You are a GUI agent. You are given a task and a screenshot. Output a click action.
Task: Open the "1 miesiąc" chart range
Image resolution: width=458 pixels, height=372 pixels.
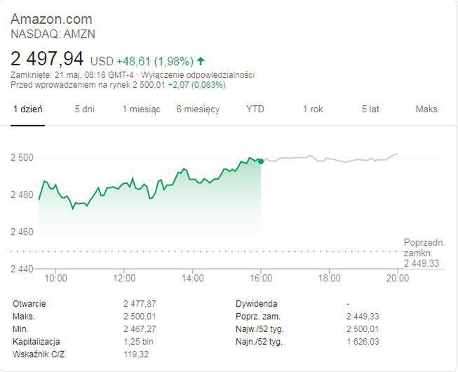(141, 109)
